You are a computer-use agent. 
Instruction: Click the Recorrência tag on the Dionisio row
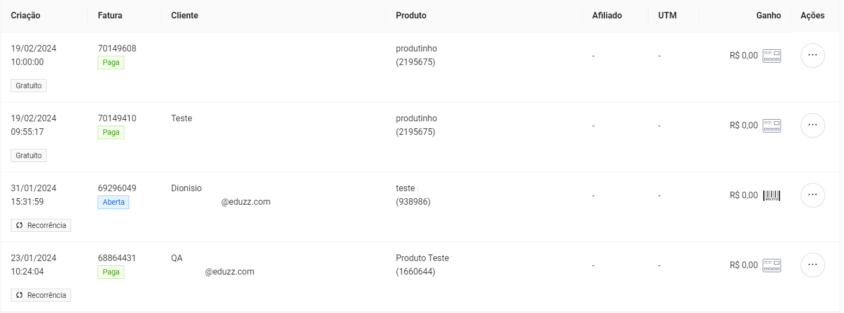click(x=41, y=225)
